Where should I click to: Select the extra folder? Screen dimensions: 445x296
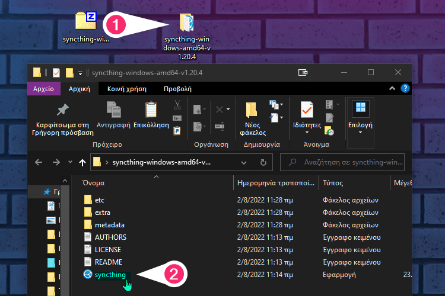point(103,213)
